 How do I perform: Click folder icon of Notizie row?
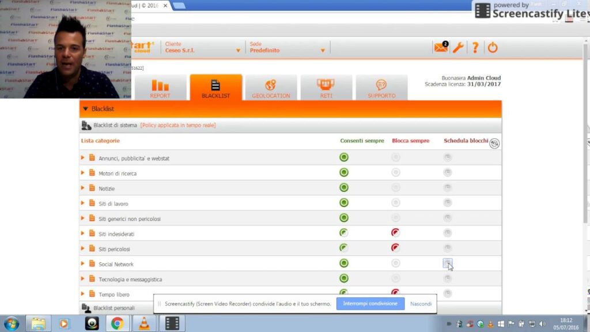click(x=92, y=188)
